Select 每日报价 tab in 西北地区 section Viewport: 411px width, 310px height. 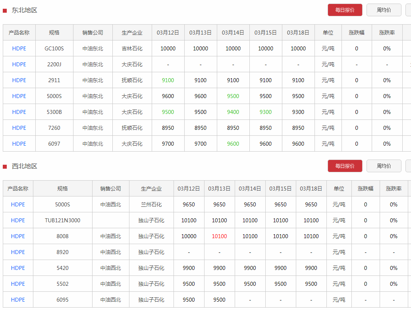tap(345, 166)
